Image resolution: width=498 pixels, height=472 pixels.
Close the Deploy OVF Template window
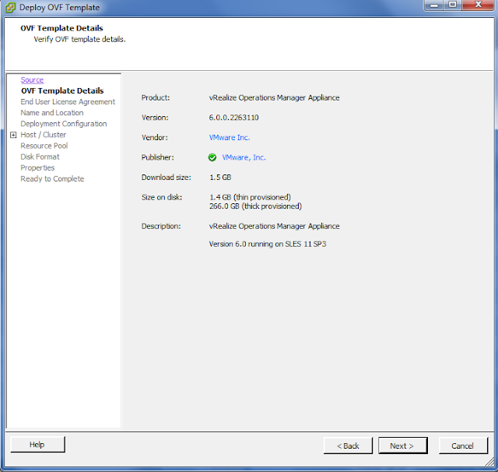click(x=479, y=5)
